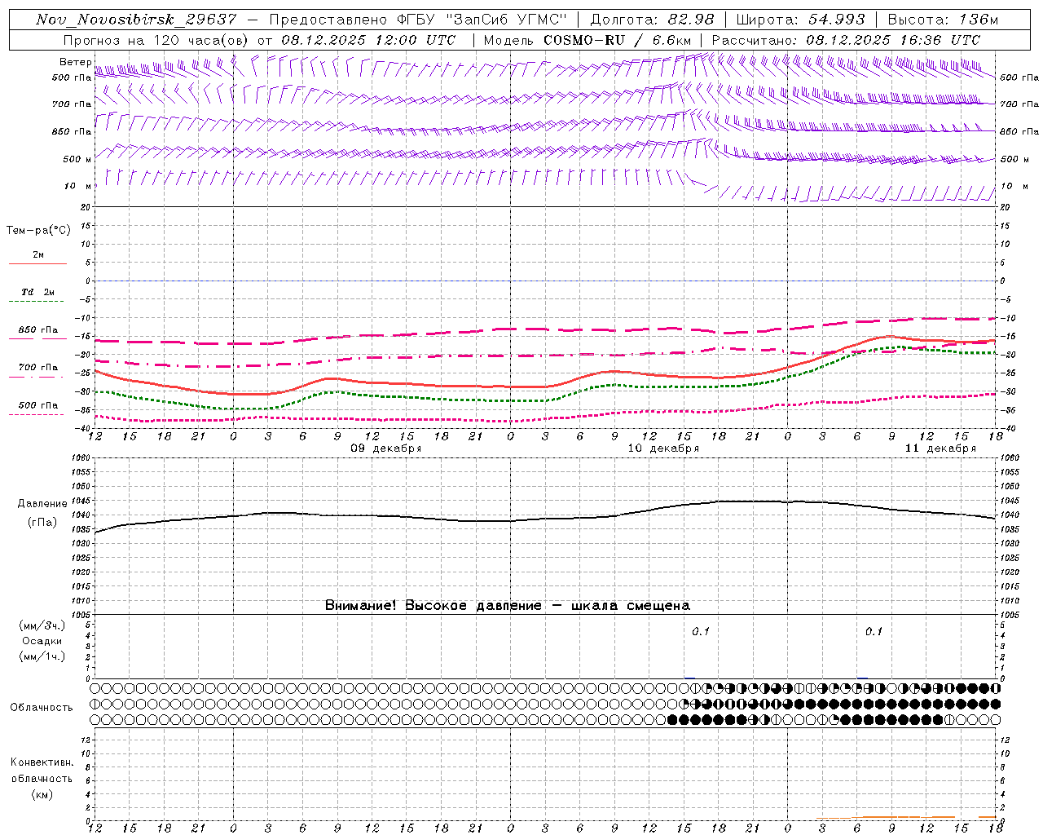
Task: Click the left 500 гПа wind level label
Action: point(72,77)
